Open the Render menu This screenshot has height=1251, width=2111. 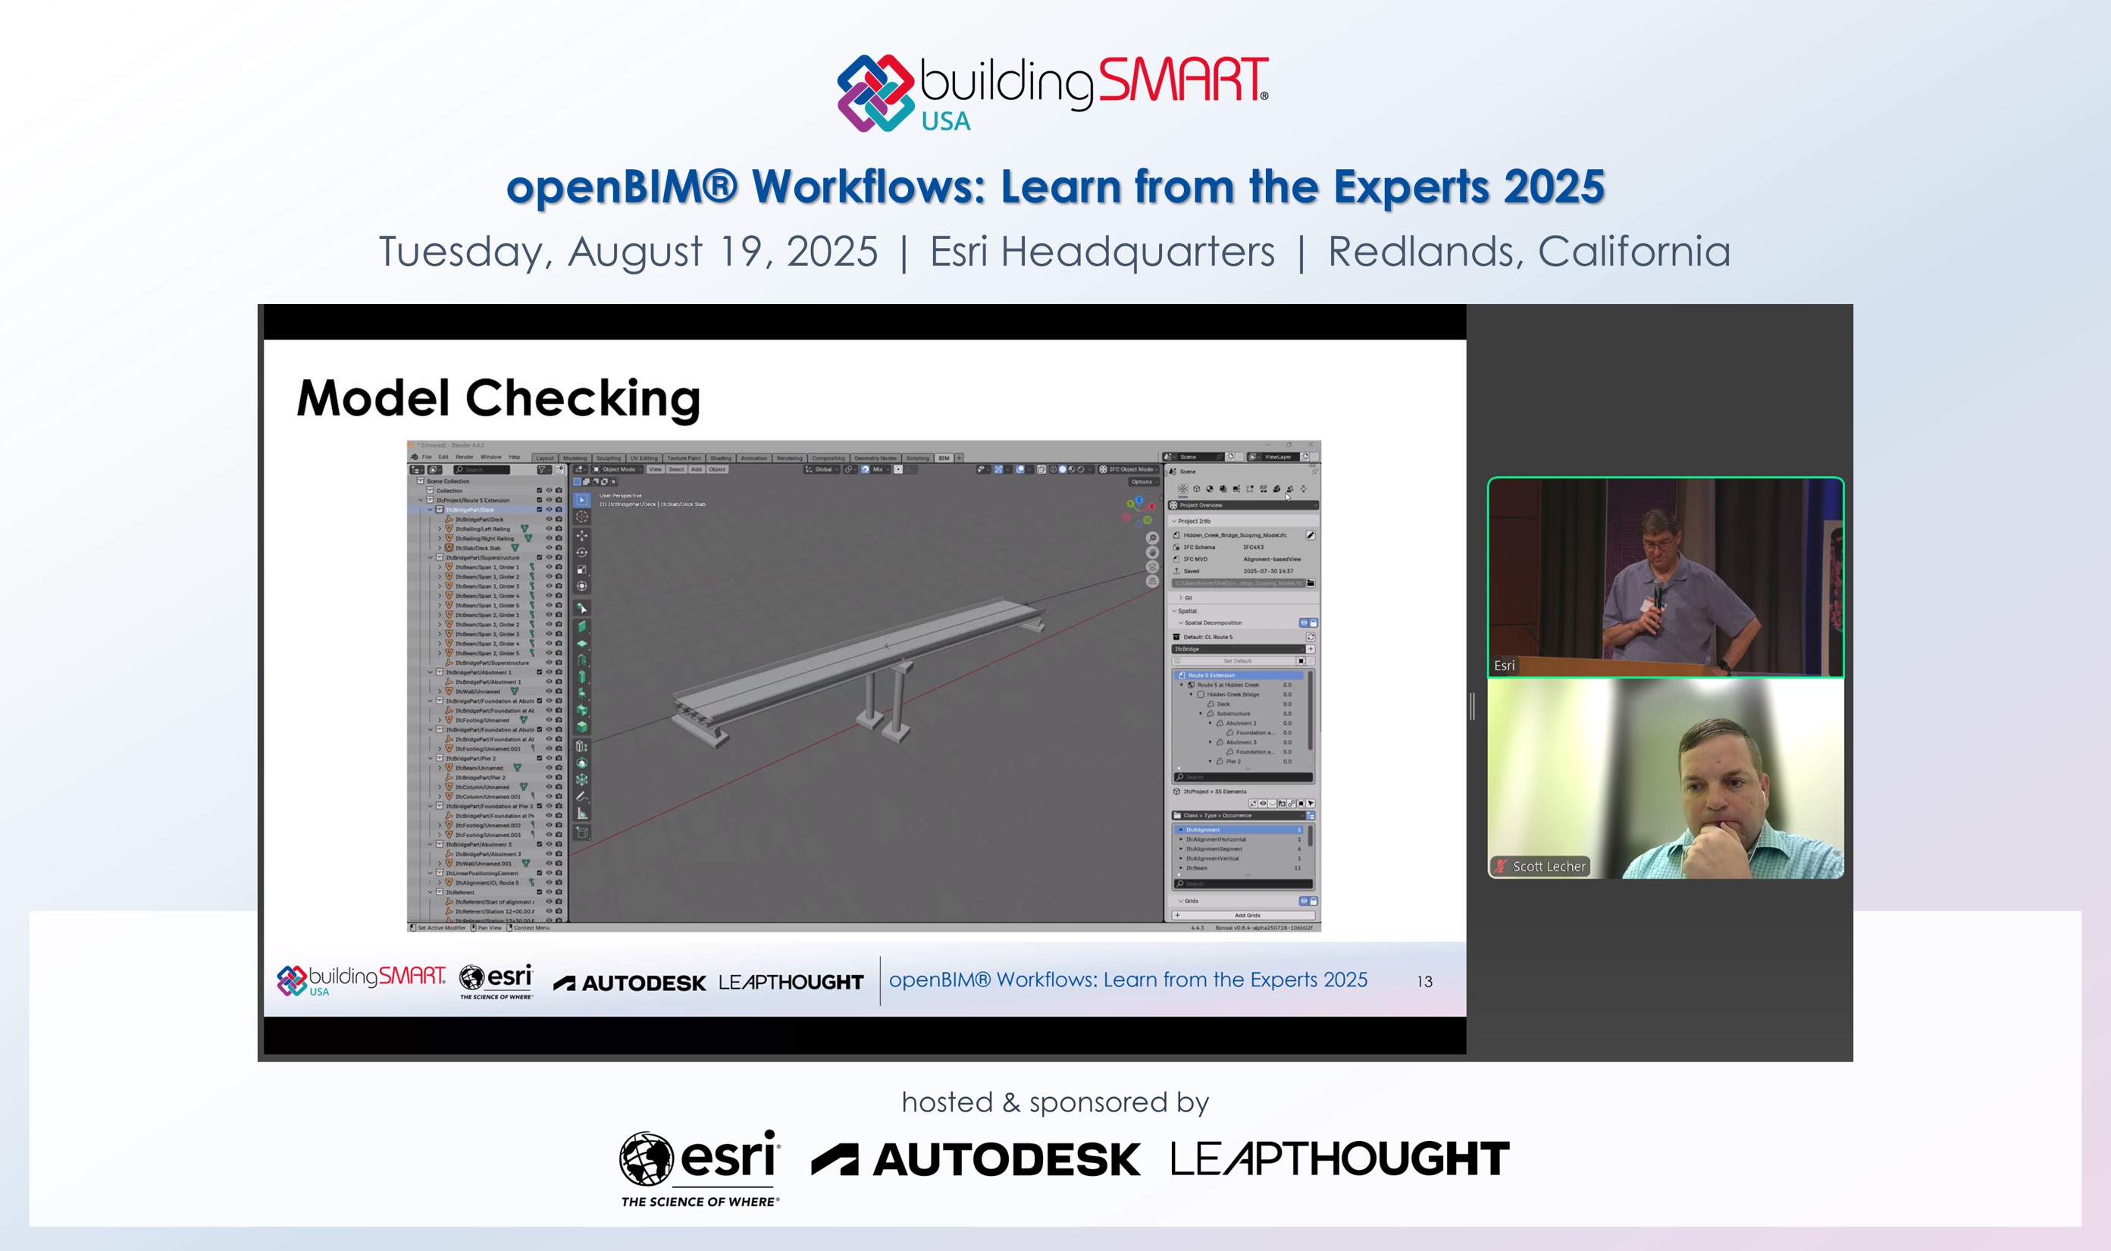(x=465, y=457)
